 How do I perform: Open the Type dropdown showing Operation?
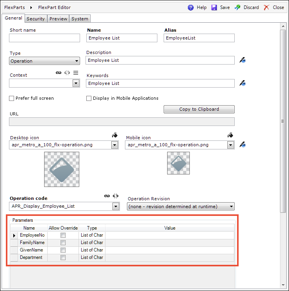click(45, 61)
